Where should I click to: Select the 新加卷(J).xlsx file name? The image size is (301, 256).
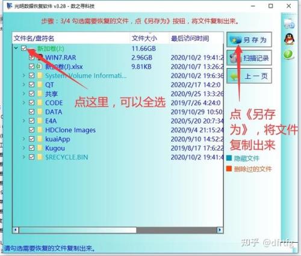pyautogui.click(x=64, y=67)
